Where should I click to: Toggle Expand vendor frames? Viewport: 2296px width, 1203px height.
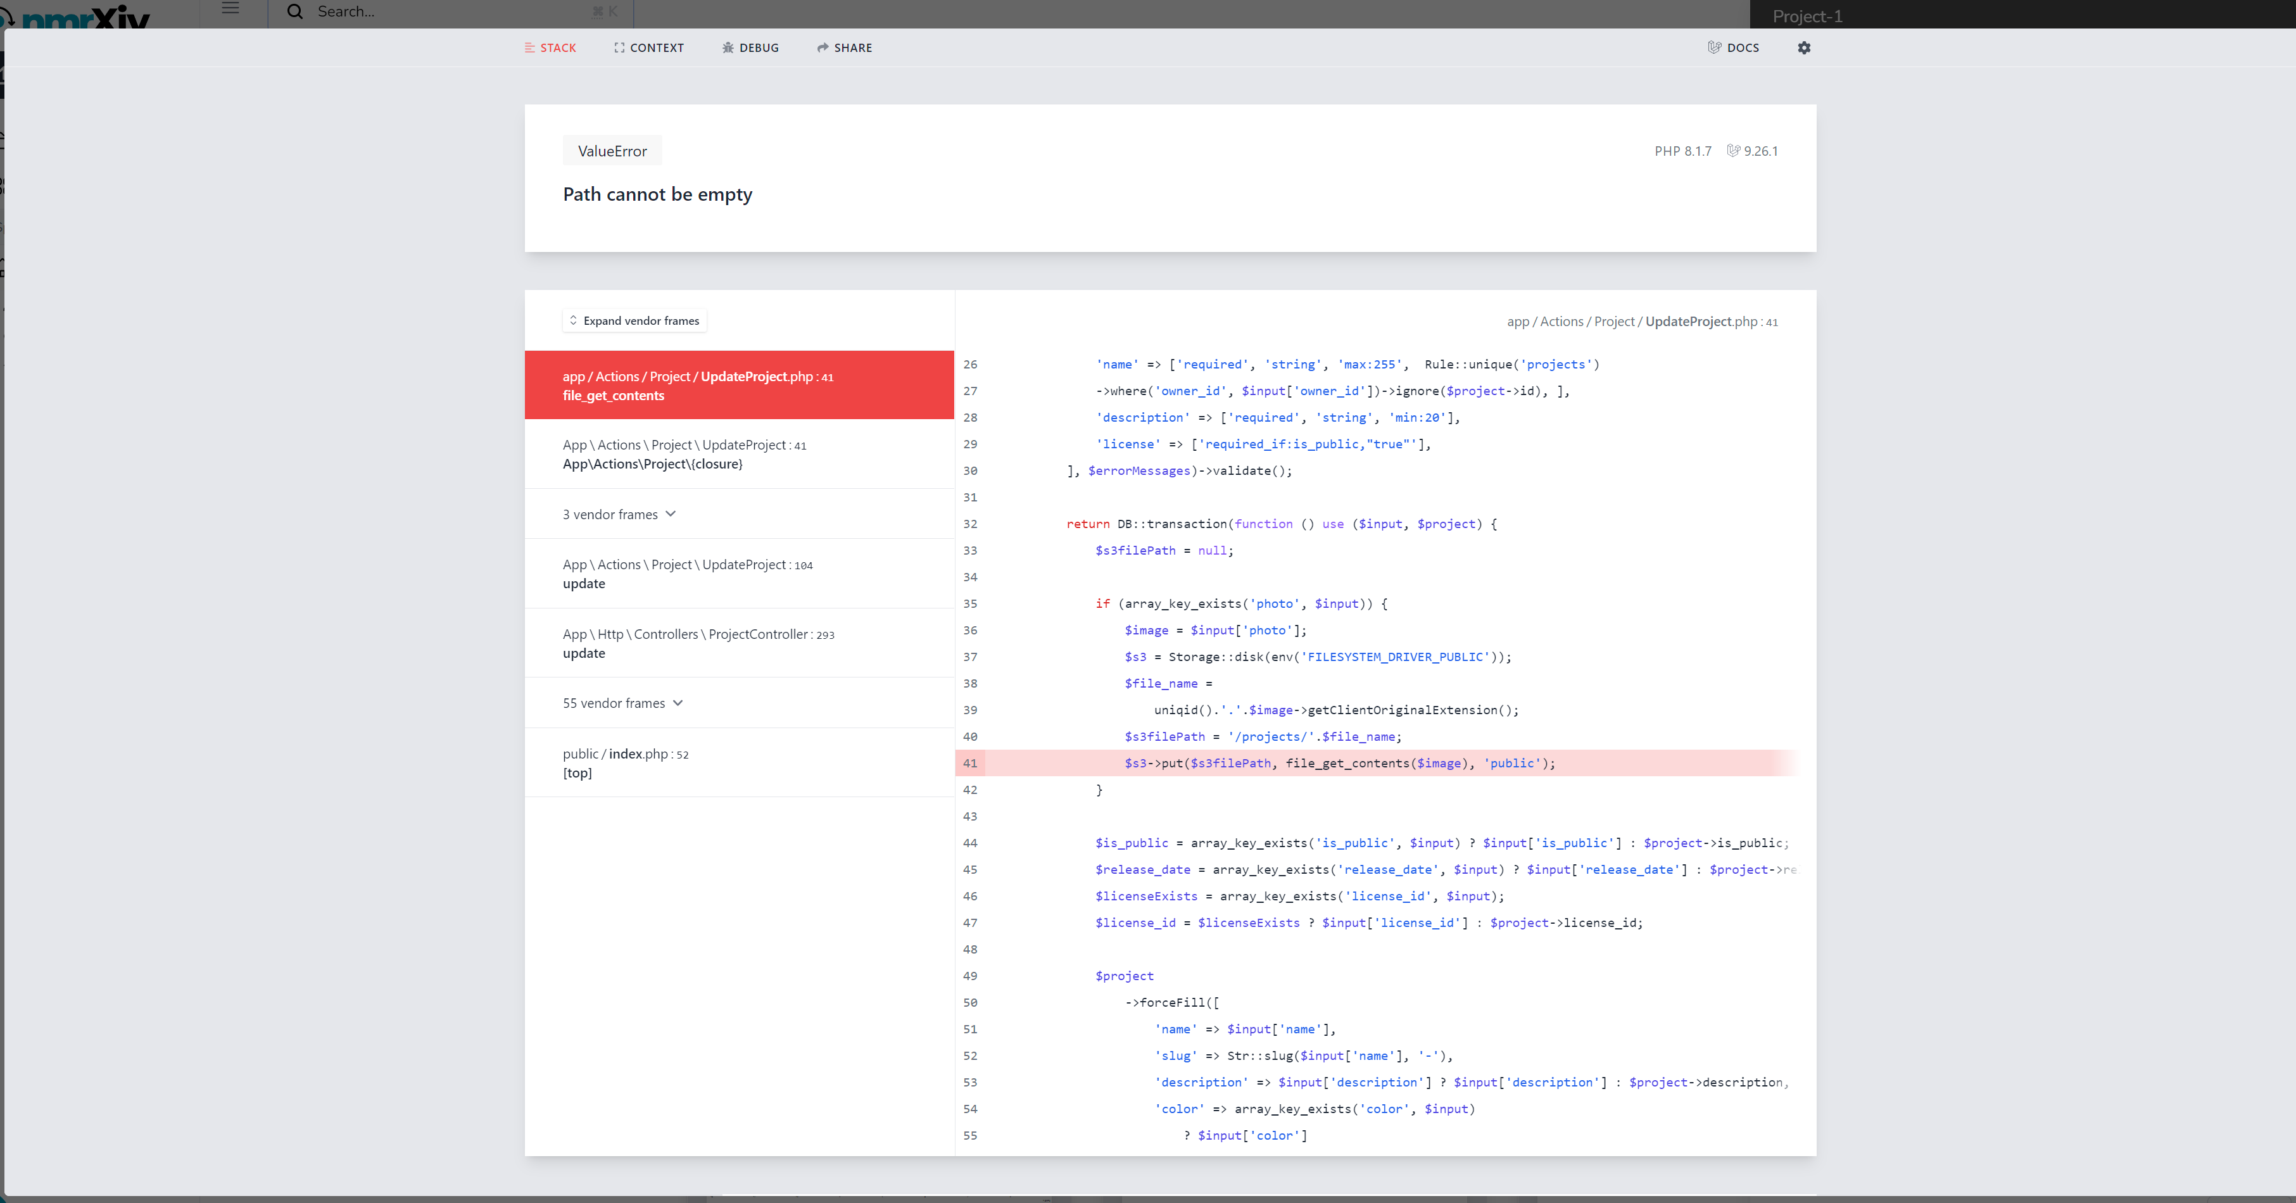[634, 320]
